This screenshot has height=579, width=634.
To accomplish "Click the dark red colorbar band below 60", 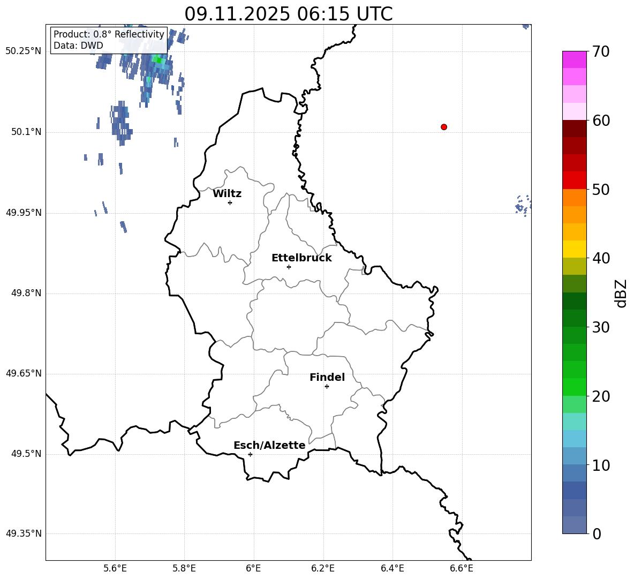I will click(574, 129).
